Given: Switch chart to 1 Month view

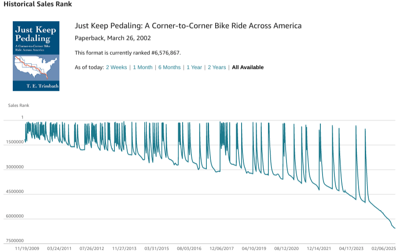Looking at the screenshot, I should click(143, 67).
